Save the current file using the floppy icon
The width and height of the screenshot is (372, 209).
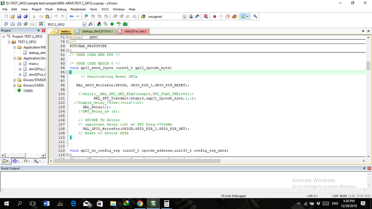click(x=19, y=17)
